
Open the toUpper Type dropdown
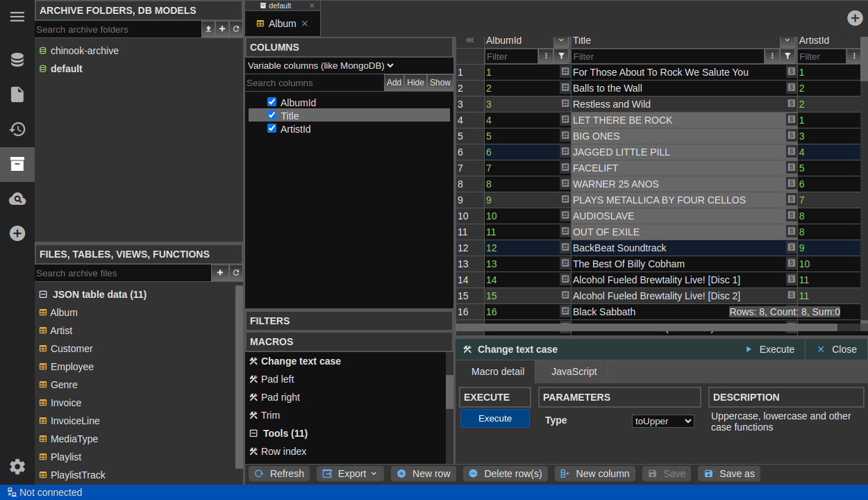[662, 420]
